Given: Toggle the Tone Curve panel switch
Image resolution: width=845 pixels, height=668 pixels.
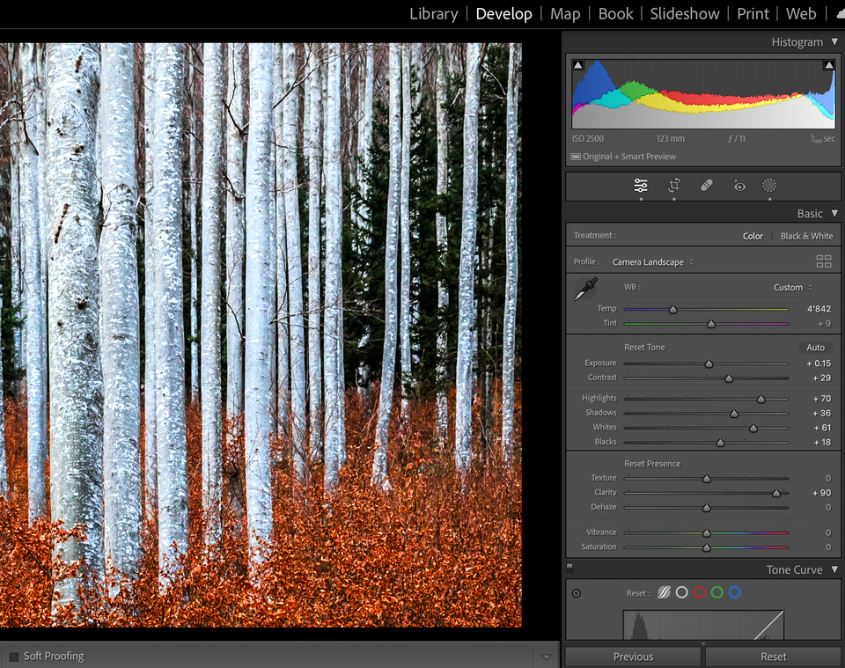Looking at the screenshot, I should coord(569,568).
